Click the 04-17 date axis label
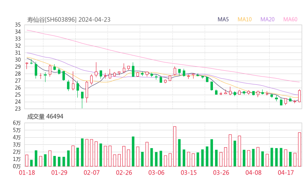Viewport: 306px width, 182px height. click(286, 172)
